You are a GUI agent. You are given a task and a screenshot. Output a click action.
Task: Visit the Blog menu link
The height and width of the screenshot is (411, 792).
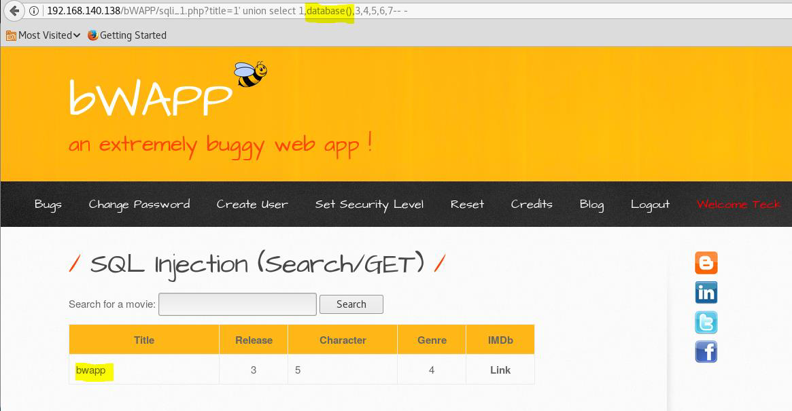(x=591, y=204)
